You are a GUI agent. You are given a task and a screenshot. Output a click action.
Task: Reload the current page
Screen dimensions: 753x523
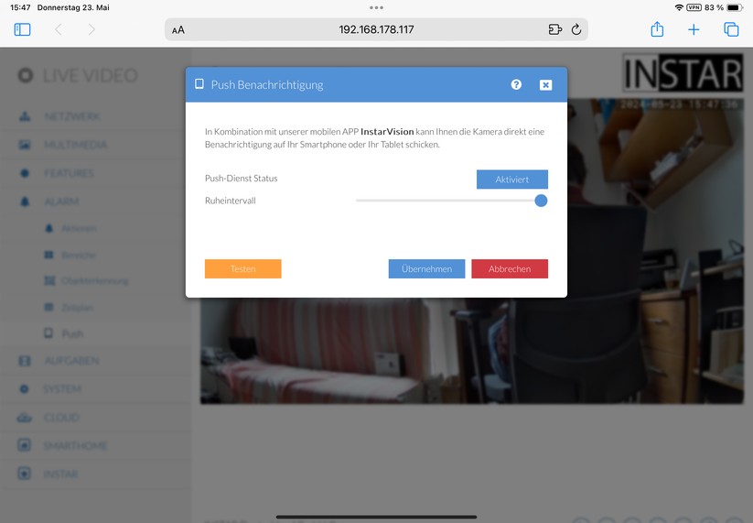click(576, 30)
